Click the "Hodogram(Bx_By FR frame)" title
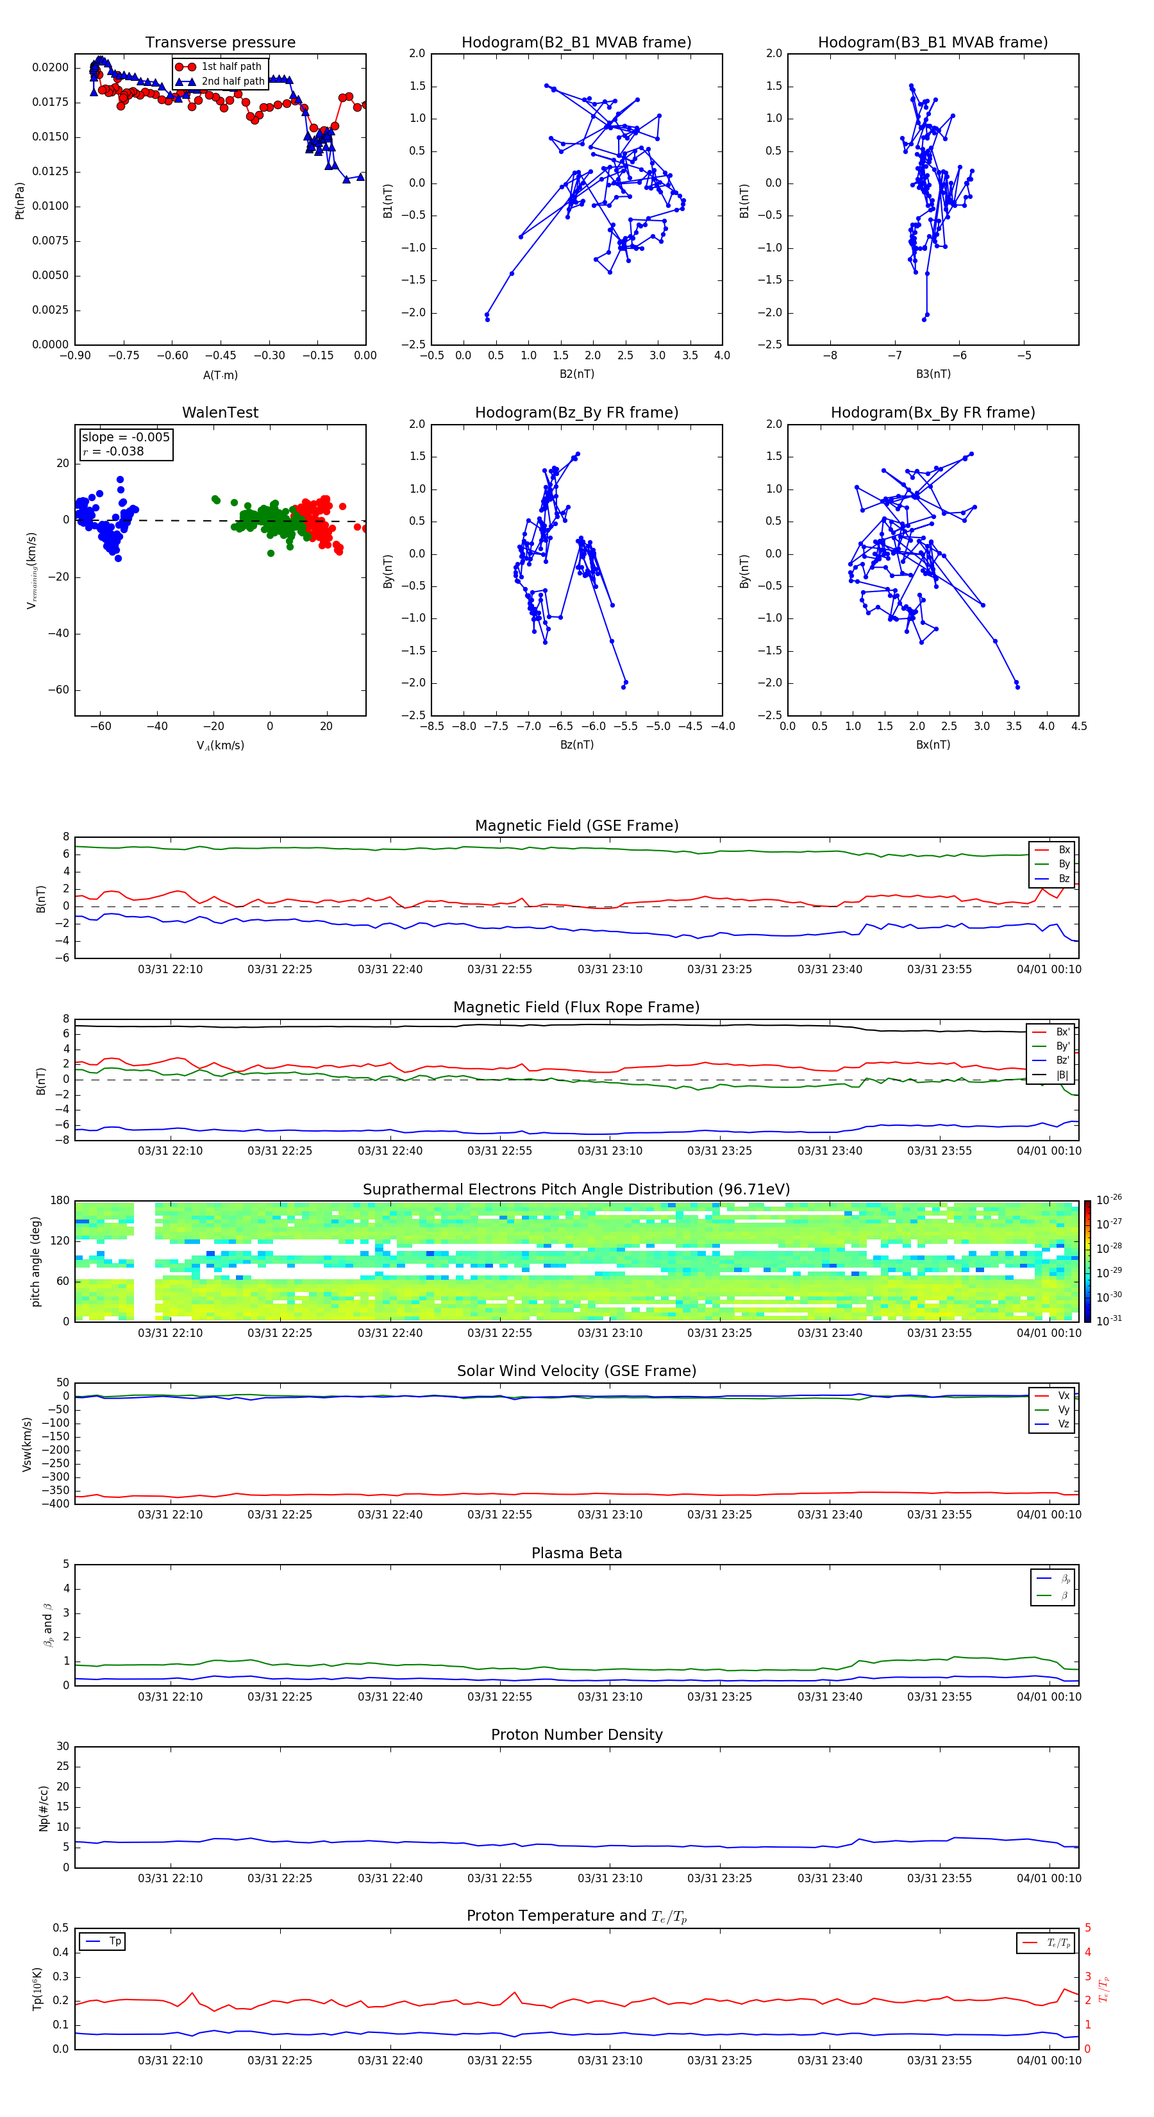Image resolution: width=1154 pixels, height=2117 pixels. (933, 412)
